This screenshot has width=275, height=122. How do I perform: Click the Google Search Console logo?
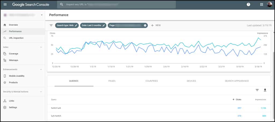tap(31, 5)
